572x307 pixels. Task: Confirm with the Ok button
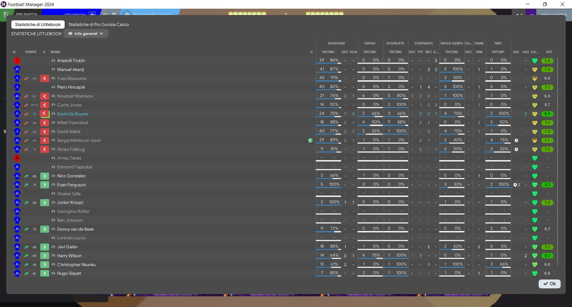[550, 284]
